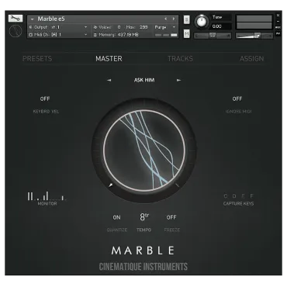Toggle FREEZE OFF switch
Screen dimensions: 287x287
coord(171,217)
